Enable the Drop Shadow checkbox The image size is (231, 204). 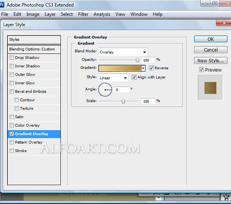[12, 58]
